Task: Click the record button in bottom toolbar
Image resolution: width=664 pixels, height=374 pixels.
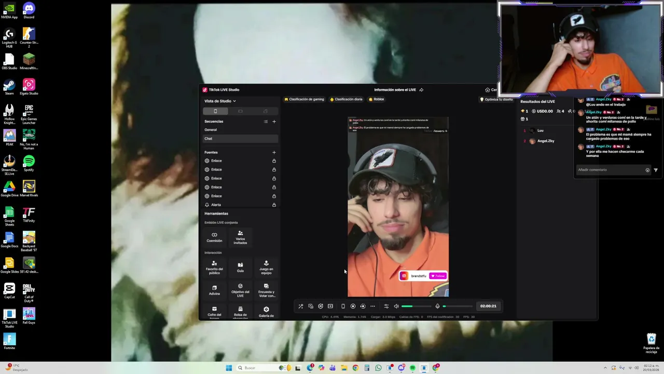Action: [x=353, y=306]
